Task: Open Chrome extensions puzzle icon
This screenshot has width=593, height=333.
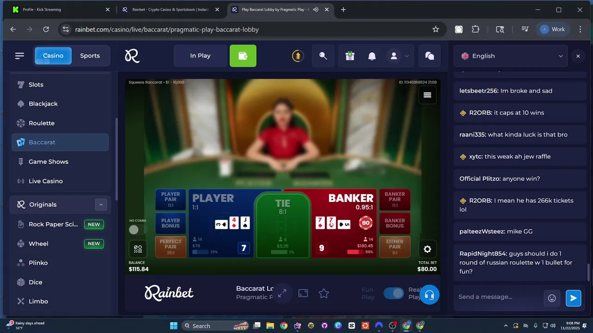Action: (475, 29)
